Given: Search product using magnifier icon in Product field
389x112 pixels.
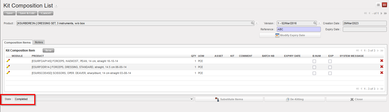Looking at the screenshot, I should point(252,23).
